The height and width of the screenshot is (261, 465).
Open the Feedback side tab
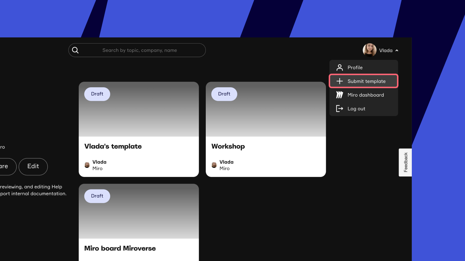pos(405,162)
